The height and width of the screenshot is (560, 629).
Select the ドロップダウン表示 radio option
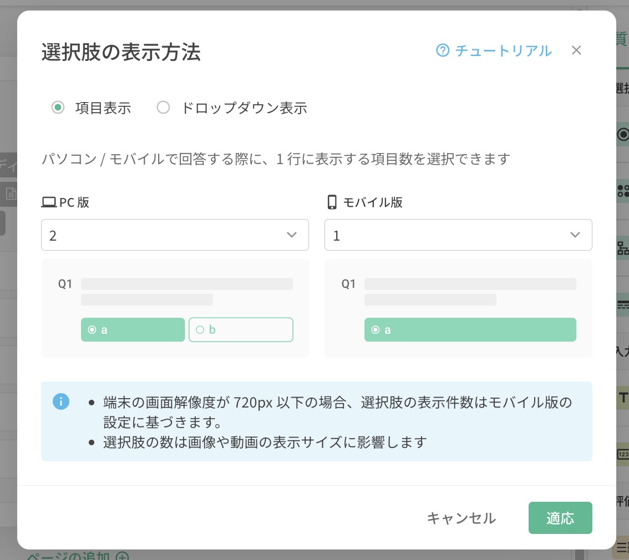pos(163,108)
